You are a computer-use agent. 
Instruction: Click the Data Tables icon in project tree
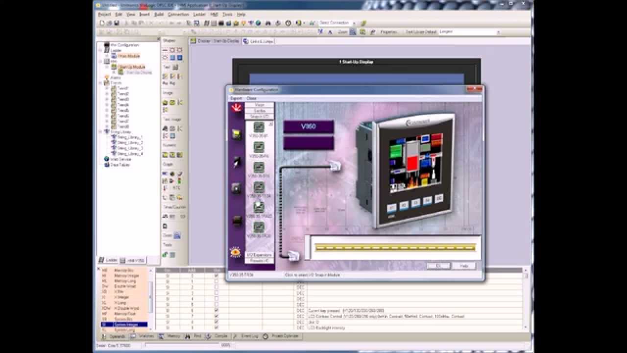click(x=106, y=165)
